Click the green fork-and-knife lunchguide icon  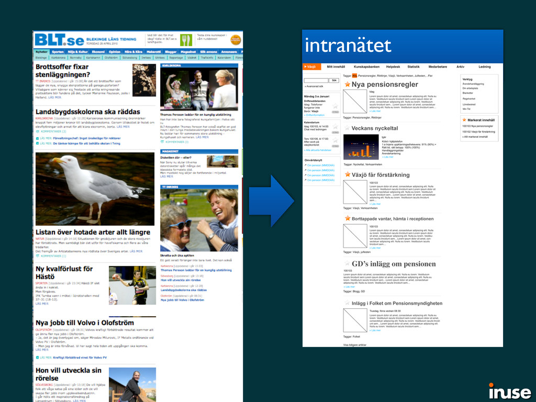tap(186, 40)
